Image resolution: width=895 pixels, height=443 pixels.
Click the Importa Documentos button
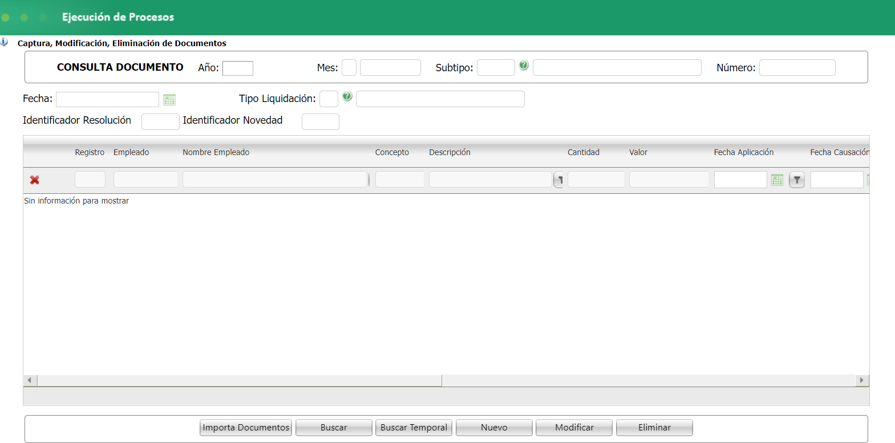pos(246,428)
